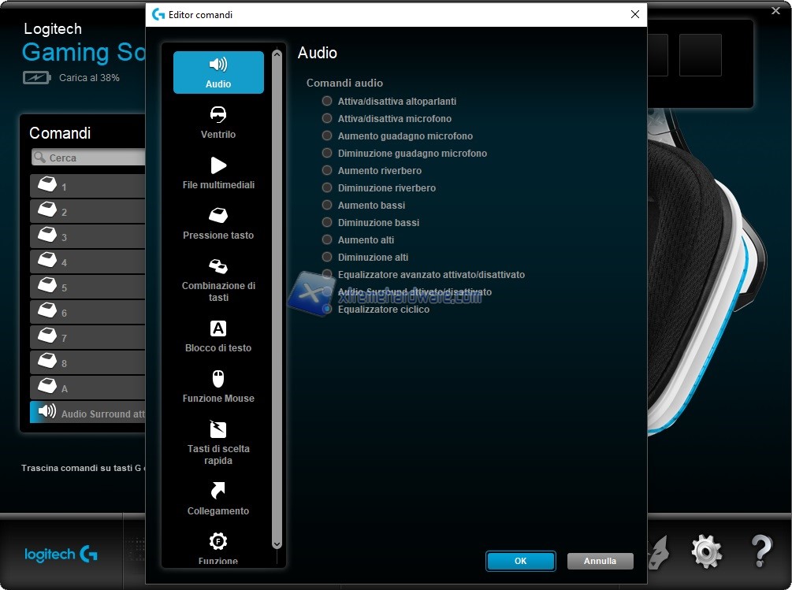792x590 pixels.
Task: Open the Funzione Mouse category
Action: coord(218,386)
